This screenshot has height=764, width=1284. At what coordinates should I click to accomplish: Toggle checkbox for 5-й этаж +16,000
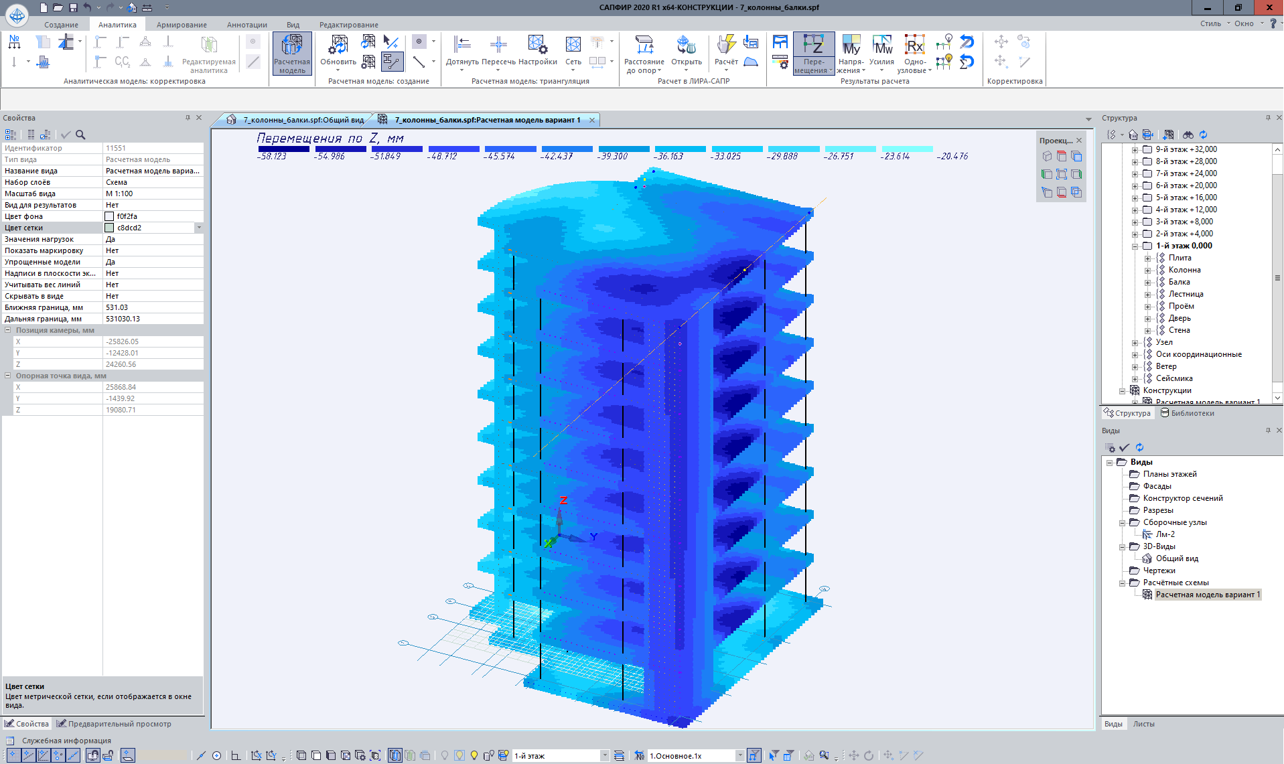click(1147, 198)
